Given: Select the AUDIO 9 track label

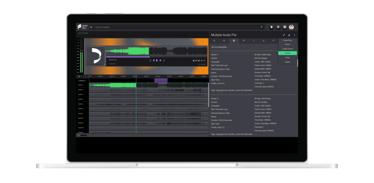Looking at the screenshot, I should click(80, 123).
